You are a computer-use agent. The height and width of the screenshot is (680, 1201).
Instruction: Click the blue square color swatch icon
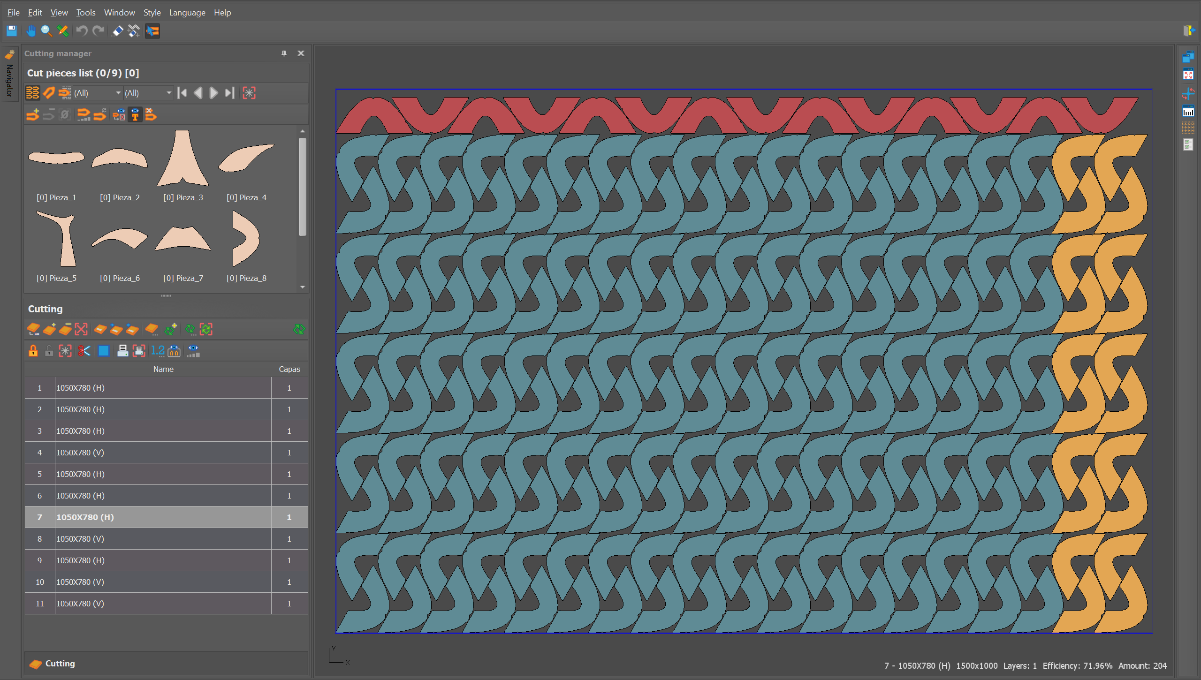pos(104,351)
